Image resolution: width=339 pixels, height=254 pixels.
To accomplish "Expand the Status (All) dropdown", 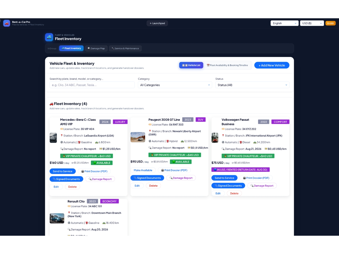I will pos(252,85).
